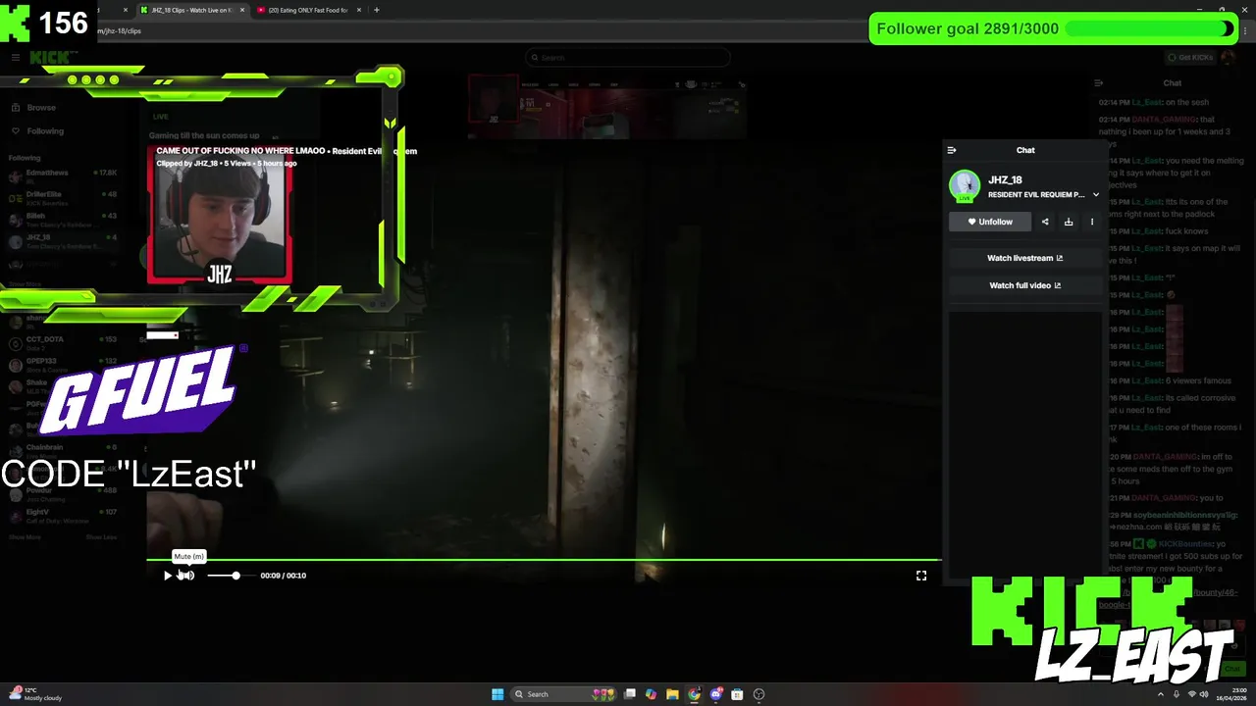Open the Kick hamburger menu
Screen dimensions: 1256x706
tap(16, 58)
